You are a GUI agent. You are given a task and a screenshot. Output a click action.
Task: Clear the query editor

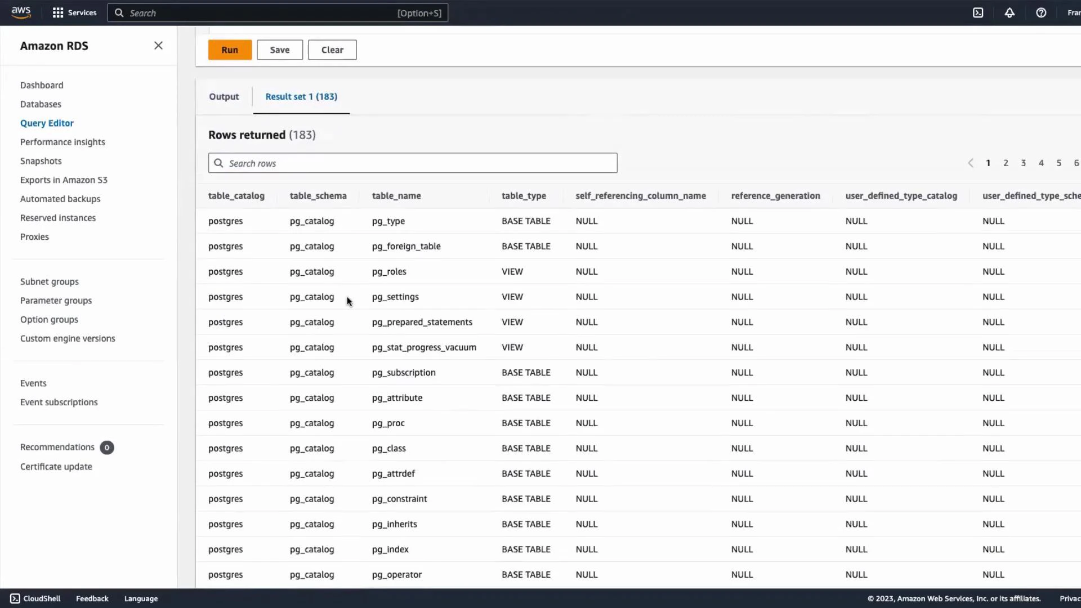(332, 50)
